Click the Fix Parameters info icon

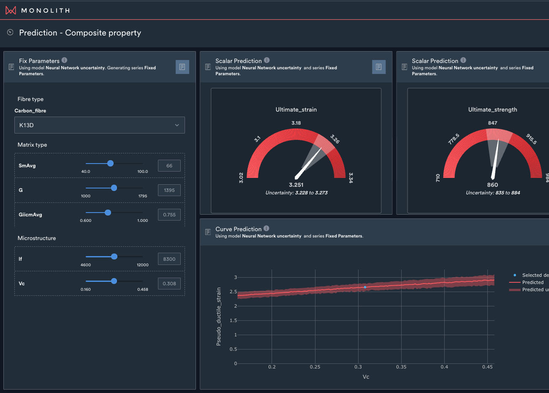pos(64,60)
